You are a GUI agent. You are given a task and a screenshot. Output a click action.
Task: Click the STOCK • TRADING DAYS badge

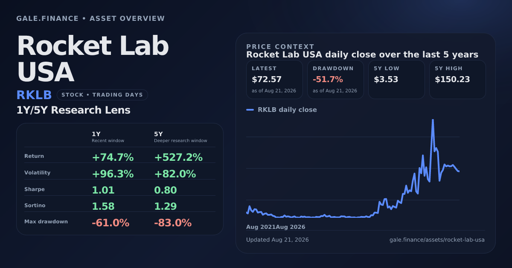tap(102, 95)
